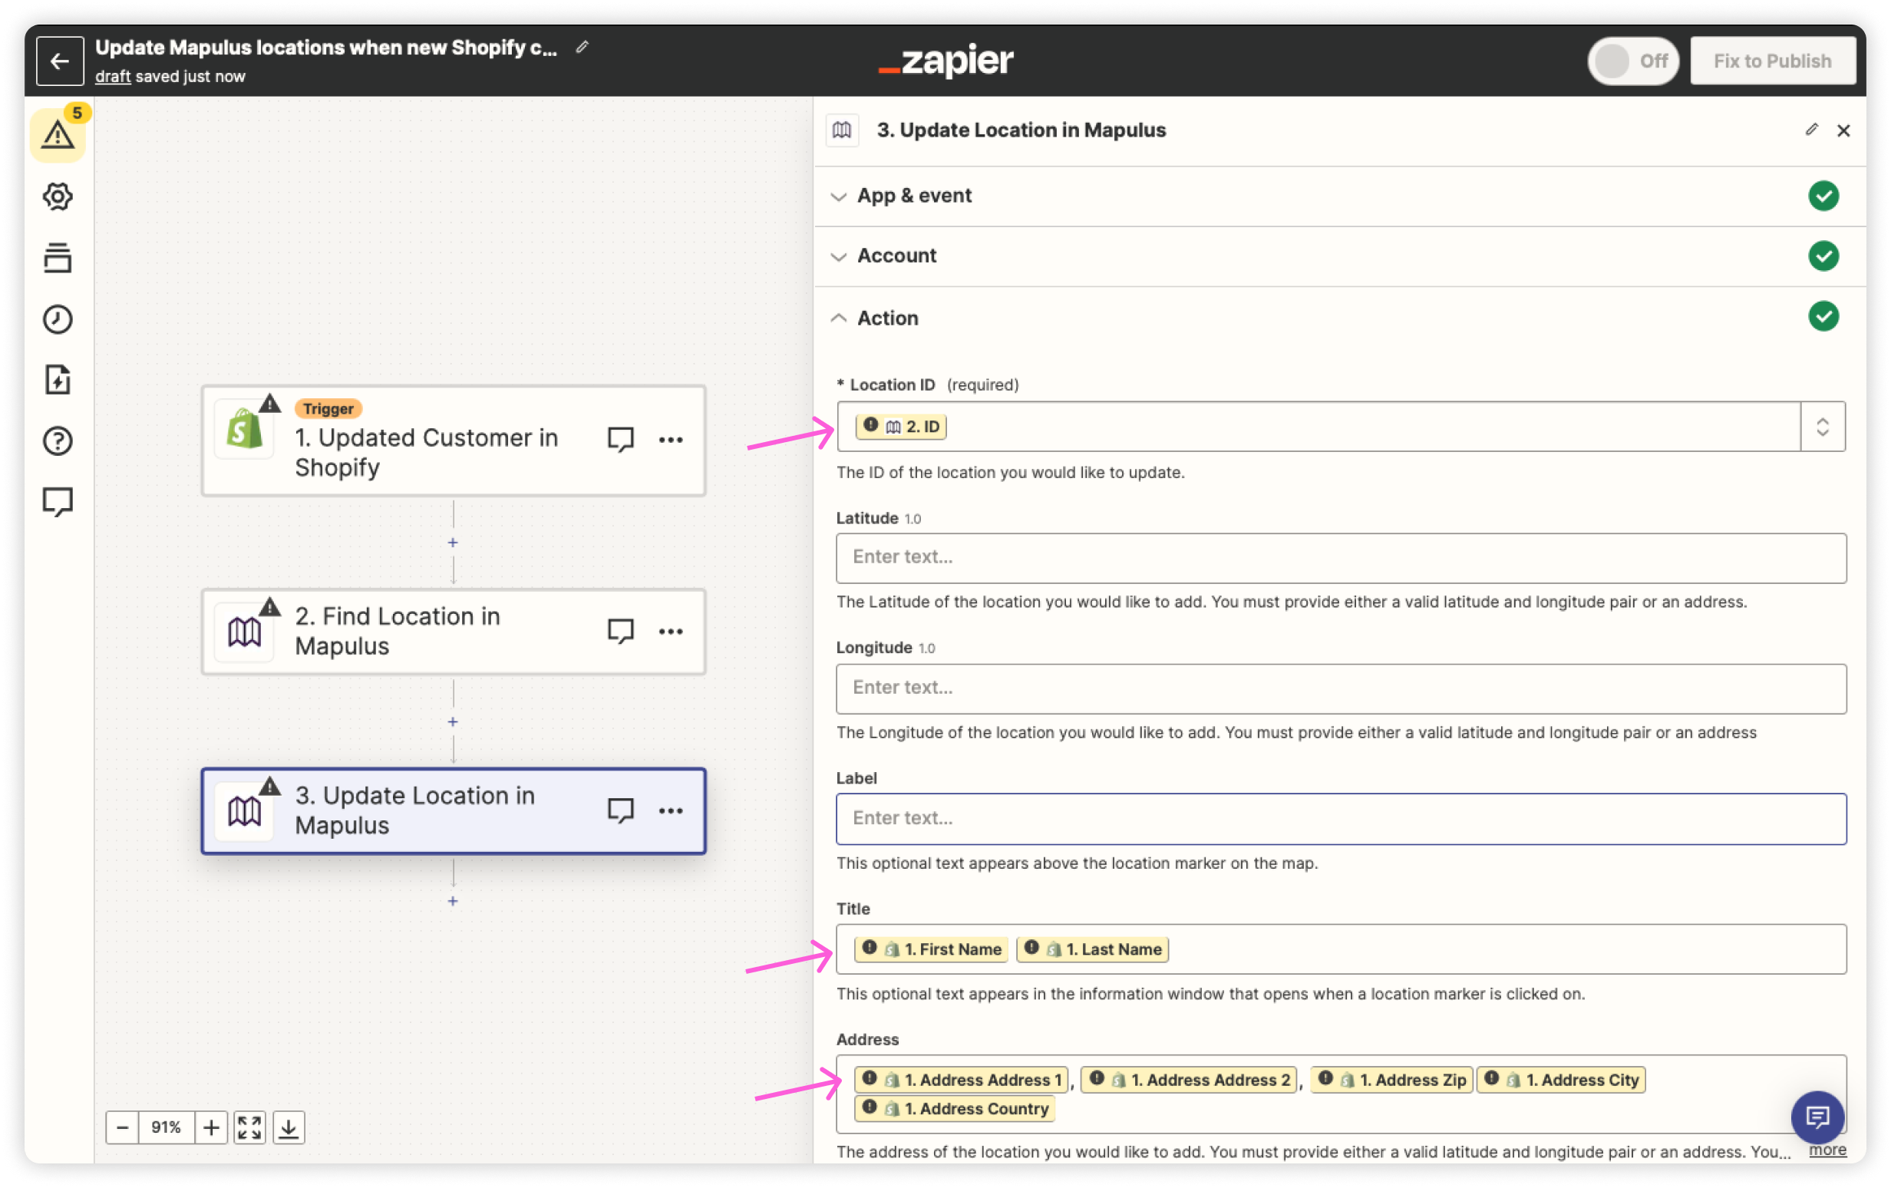Open the chat support bubble

pos(1817,1117)
